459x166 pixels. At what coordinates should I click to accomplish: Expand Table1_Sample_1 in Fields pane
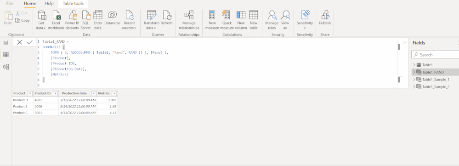414,80
